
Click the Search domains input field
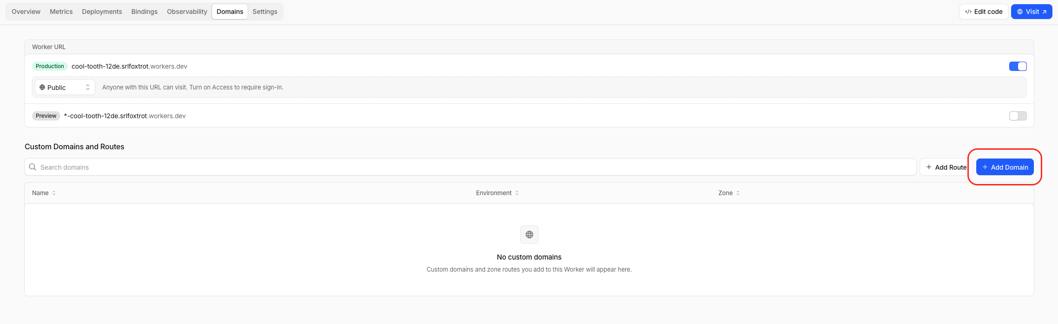point(470,167)
